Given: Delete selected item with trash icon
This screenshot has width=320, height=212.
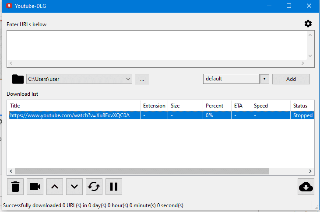Looking at the screenshot, I should coord(15,187).
